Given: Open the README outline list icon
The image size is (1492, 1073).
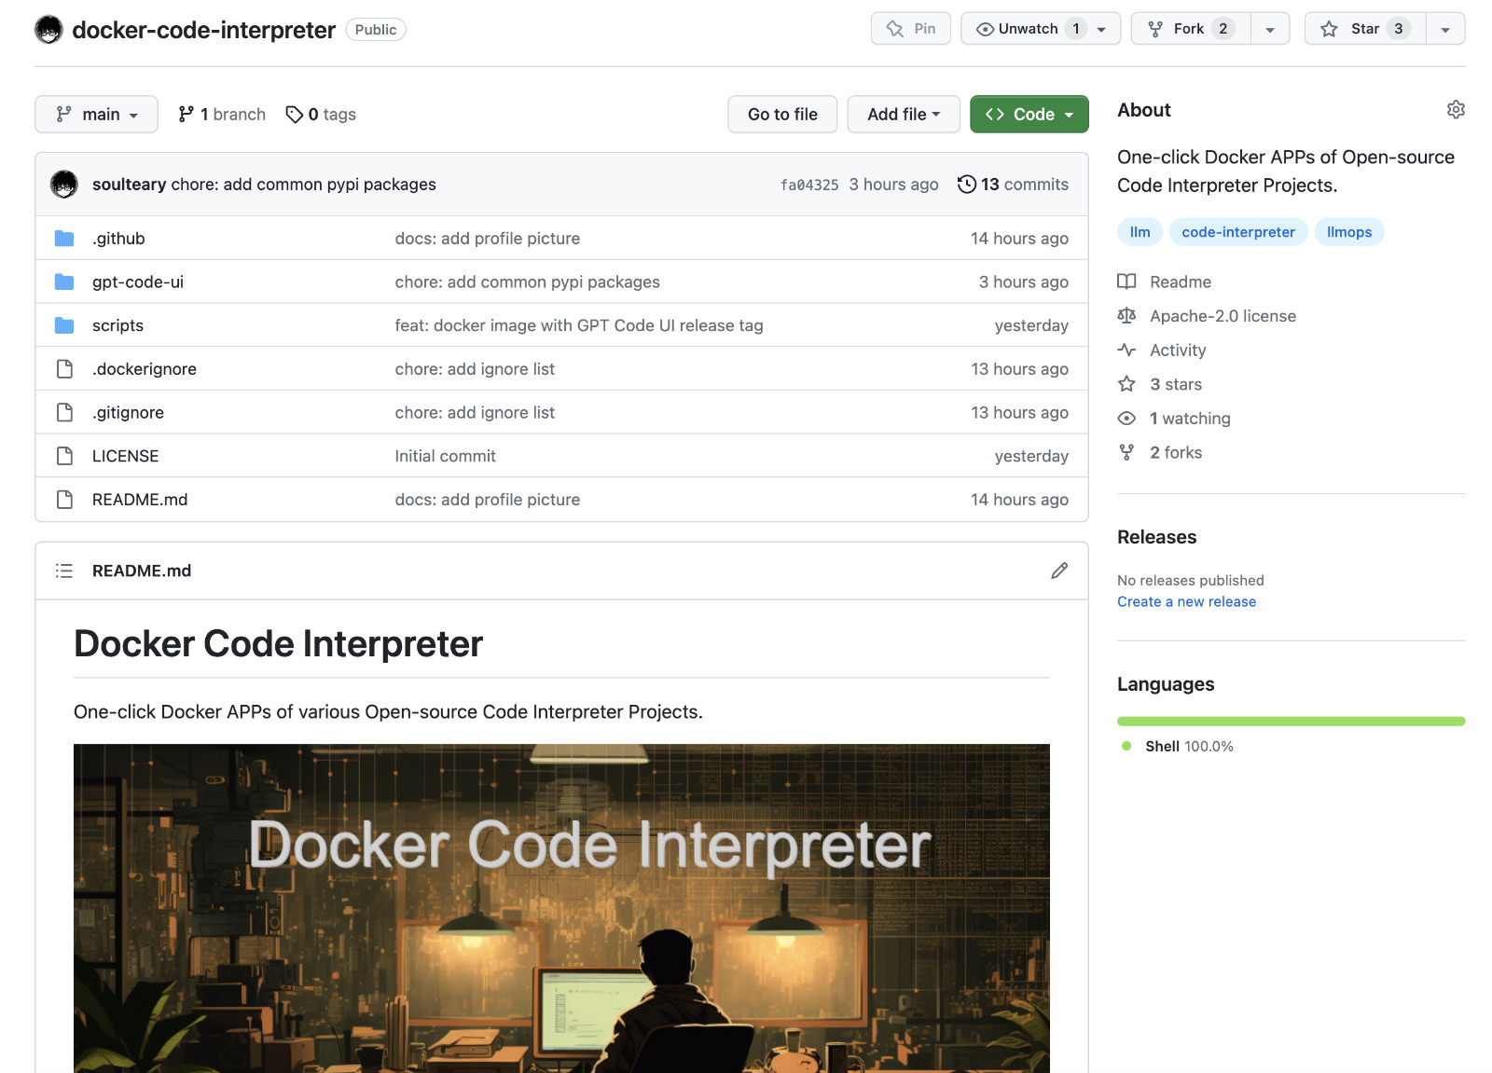Looking at the screenshot, I should click(x=64, y=571).
